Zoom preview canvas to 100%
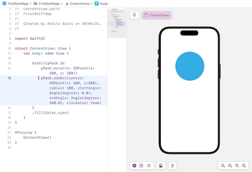This screenshot has width=252, height=172. click(230, 166)
